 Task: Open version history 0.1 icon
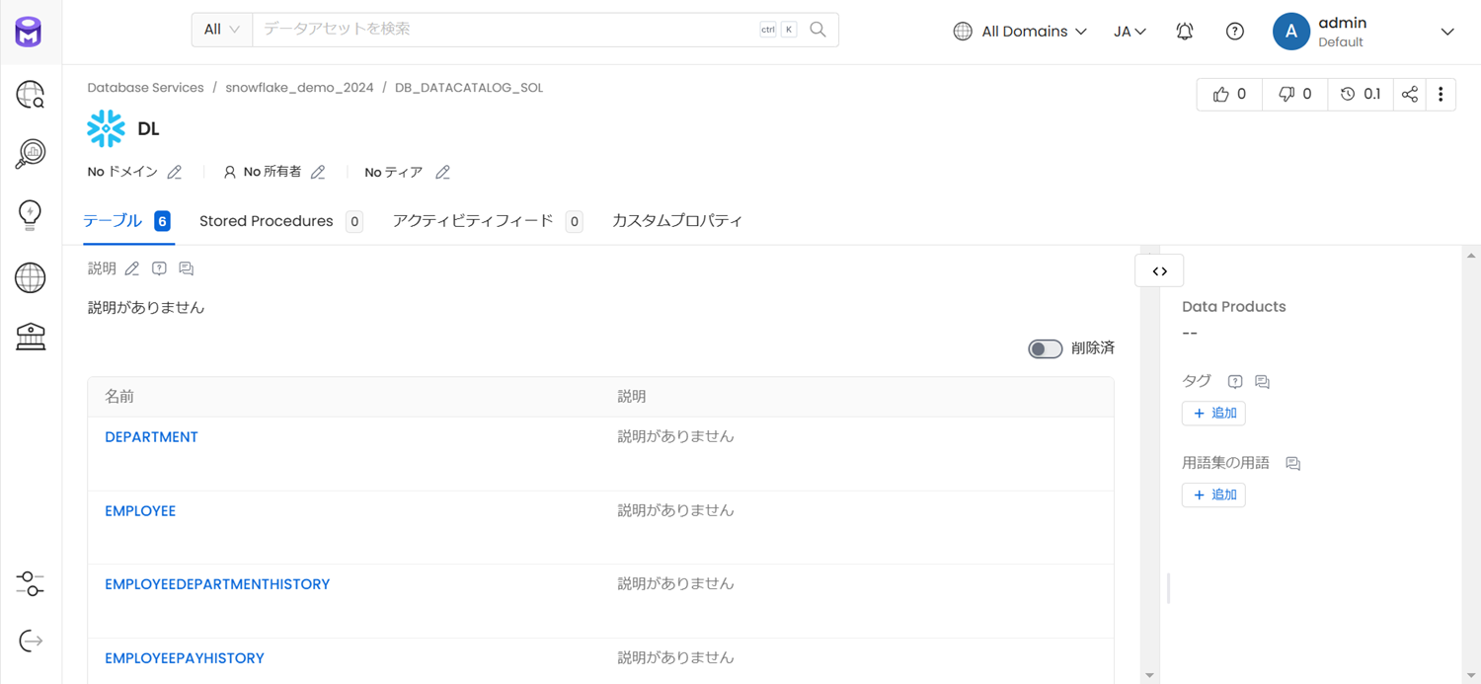1361,95
